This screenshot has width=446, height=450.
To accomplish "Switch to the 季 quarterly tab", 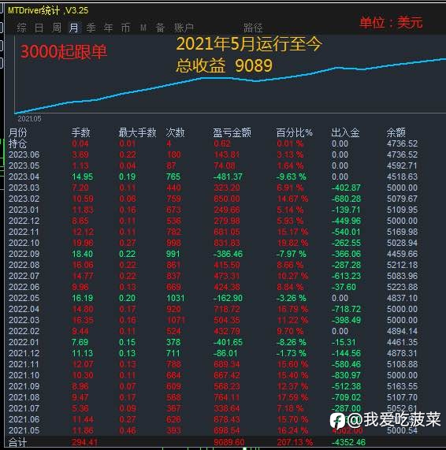I will coord(91,28).
